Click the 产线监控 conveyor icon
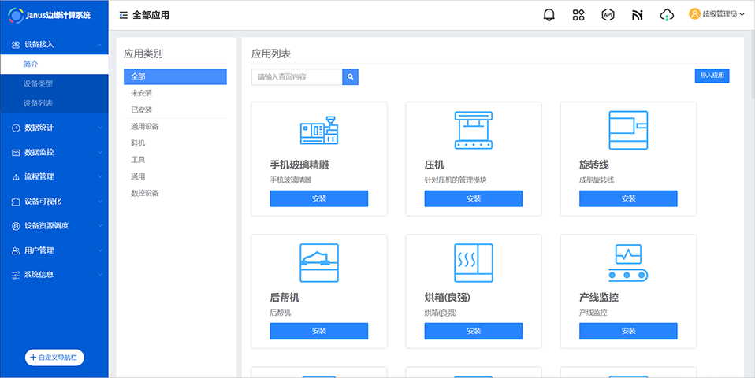This screenshot has height=378, width=755. tap(628, 263)
